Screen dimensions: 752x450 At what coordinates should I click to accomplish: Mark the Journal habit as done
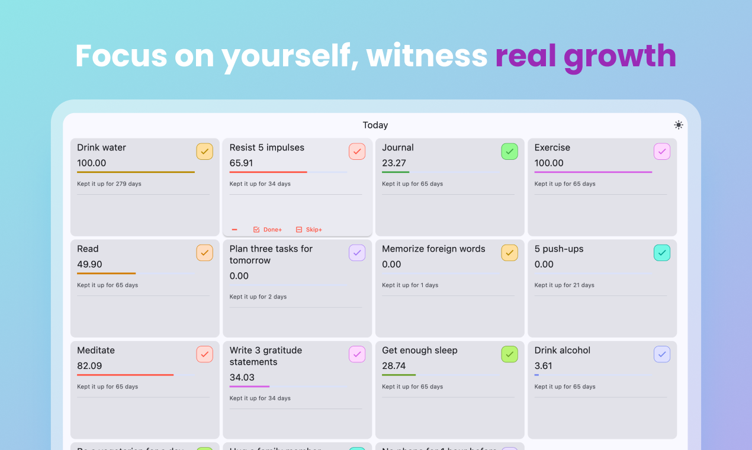pos(509,152)
